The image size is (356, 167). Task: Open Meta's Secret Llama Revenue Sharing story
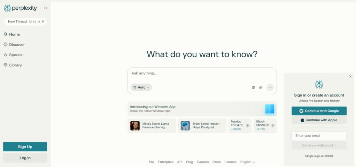(x=152, y=126)
